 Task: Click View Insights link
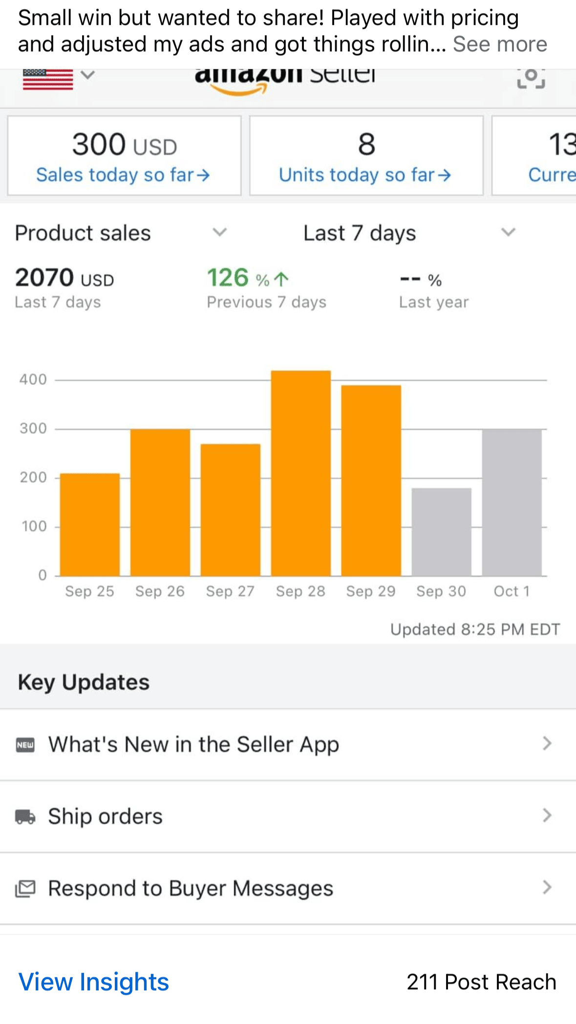point(94,982)
